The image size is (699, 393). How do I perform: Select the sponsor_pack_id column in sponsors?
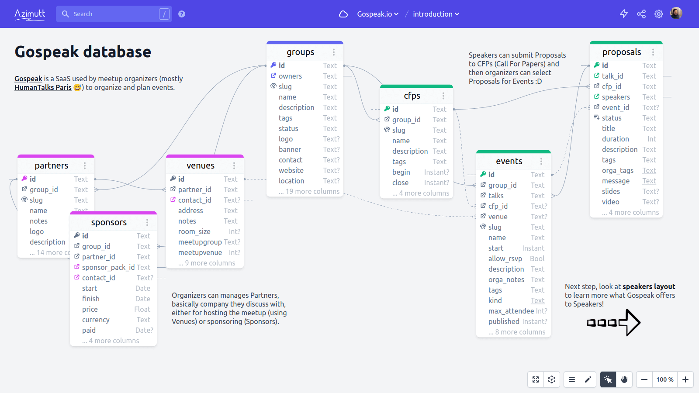point(113,267)
